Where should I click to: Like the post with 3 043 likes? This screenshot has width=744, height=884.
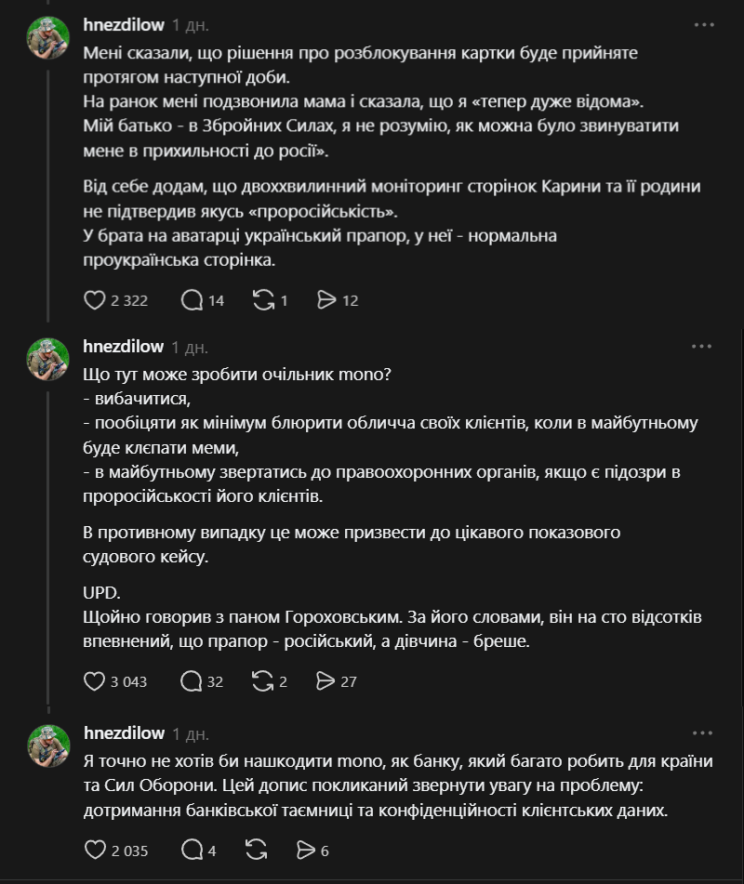pyautogui.click(x=94, y=681)
